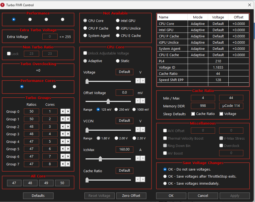Screen dimensions: 255x202
Task: Click right arrow next to Group 7
Action: pos(68,164)
